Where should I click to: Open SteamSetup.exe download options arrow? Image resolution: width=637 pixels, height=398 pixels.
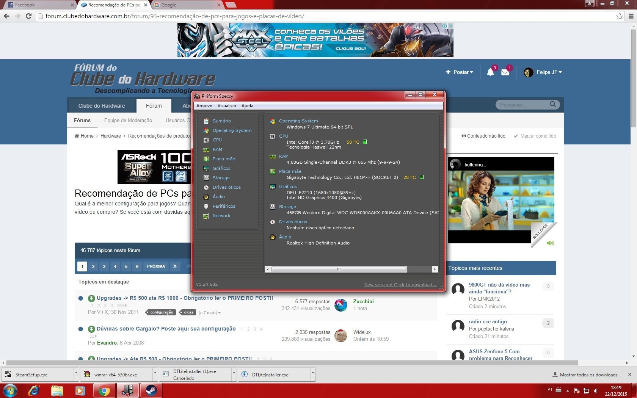point(76,374)
